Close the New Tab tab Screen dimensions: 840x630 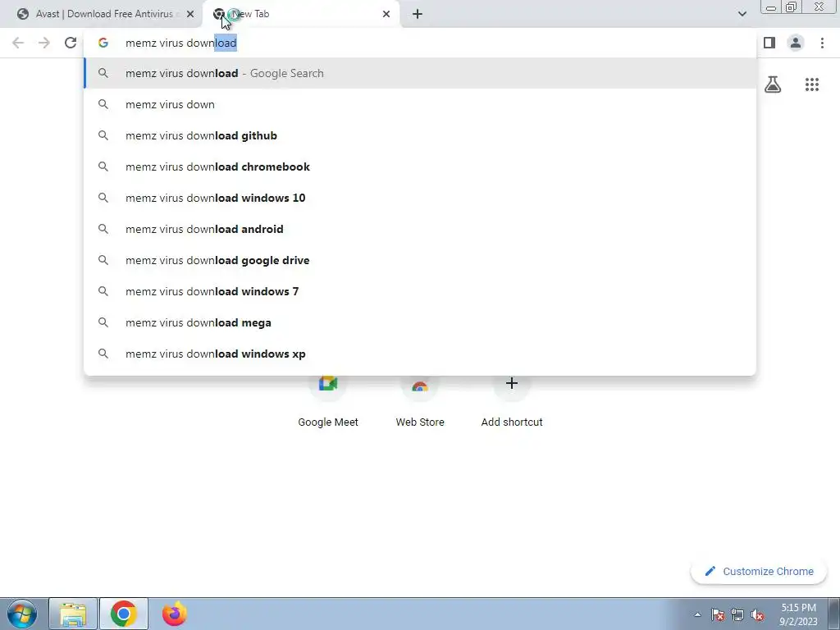click(x=386, y=14)
